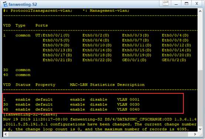Image resolution: width=205 pixels, height=139 pixels.
Task: Click the 'Statistics' column header
Action: [x=102, y=85]
